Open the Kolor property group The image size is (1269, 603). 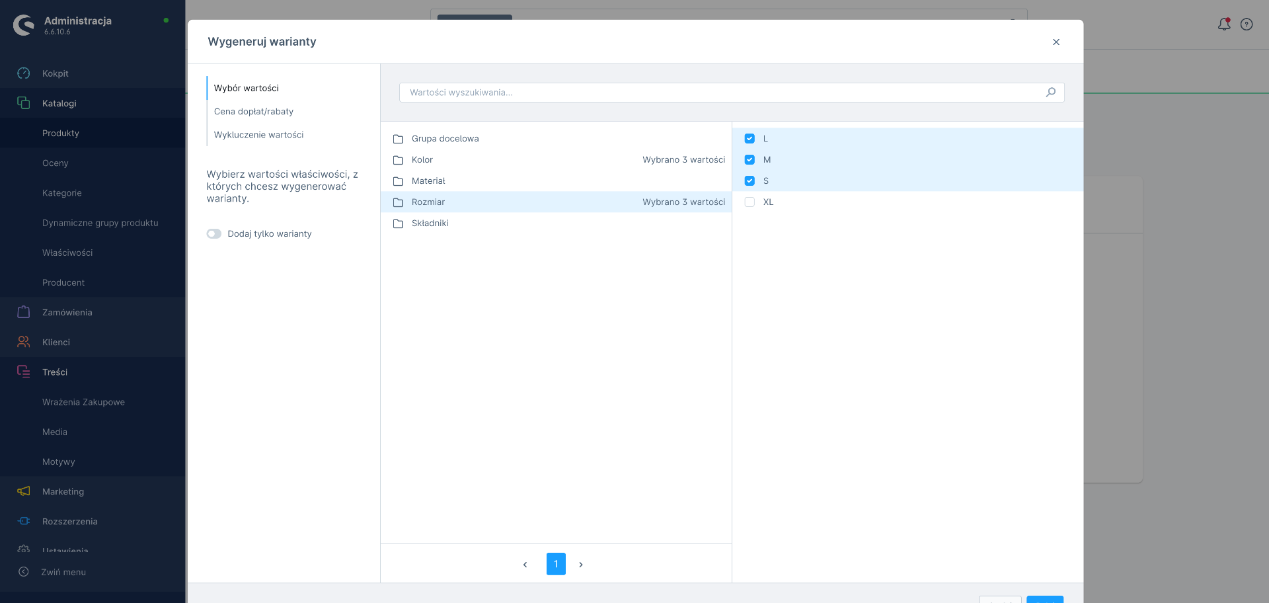[x=422, y=160]
